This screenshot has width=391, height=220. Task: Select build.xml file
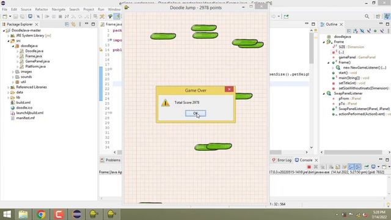click(x=23, y=103)
